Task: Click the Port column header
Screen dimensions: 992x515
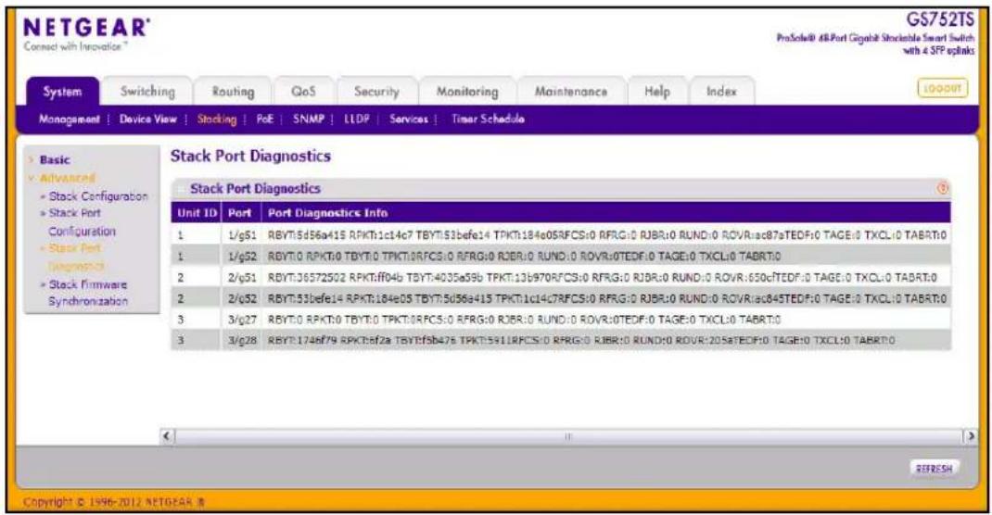Action: pyautogui.click(x=240, y=213)
